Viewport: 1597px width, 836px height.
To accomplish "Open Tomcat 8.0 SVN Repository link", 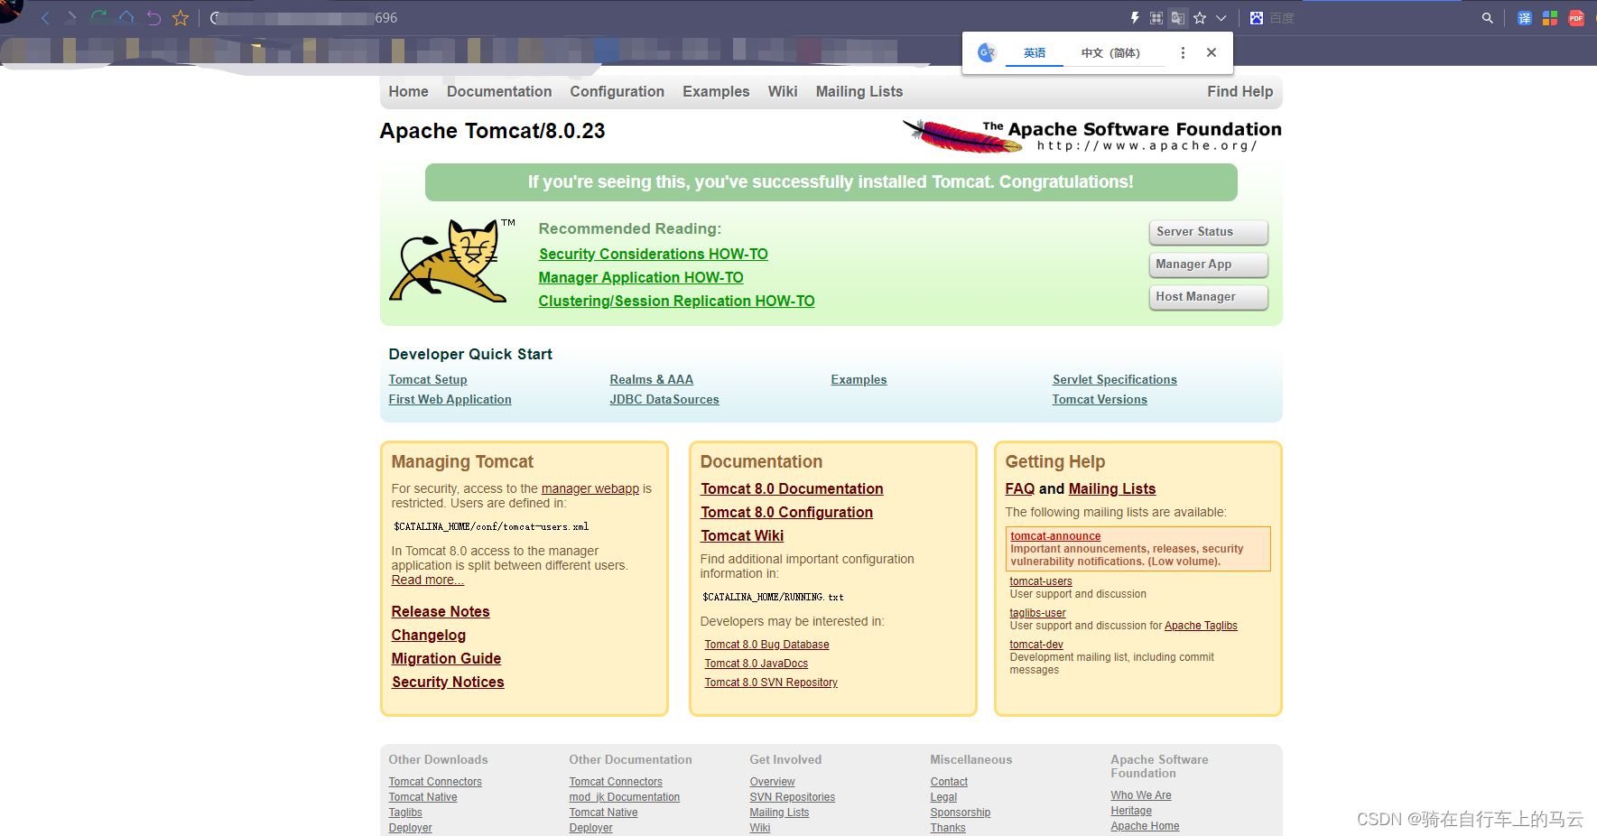I will point(771,683).
